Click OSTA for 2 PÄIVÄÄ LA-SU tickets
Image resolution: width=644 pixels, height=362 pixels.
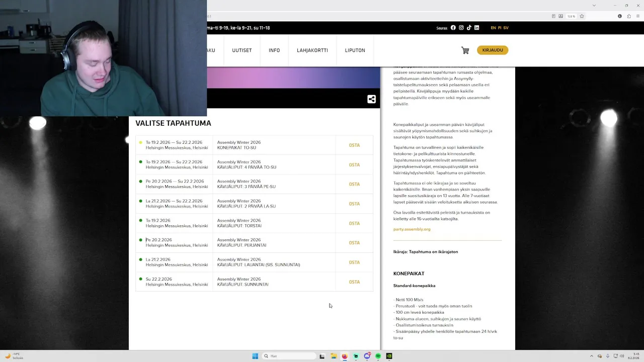click(354, 204)
